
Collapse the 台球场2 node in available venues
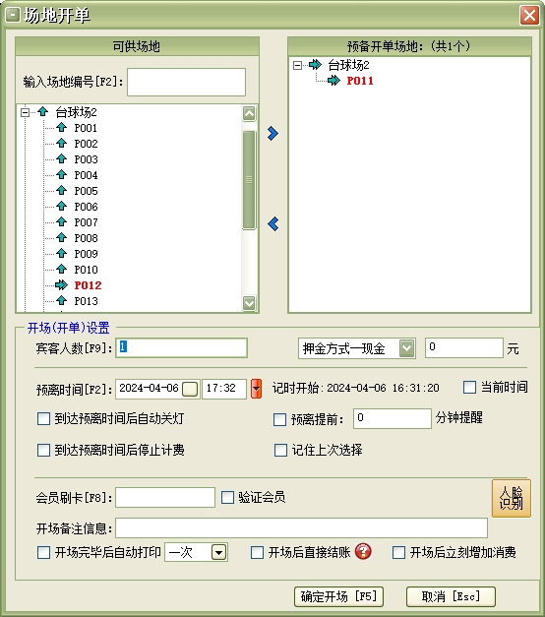(x=25, y=112)
